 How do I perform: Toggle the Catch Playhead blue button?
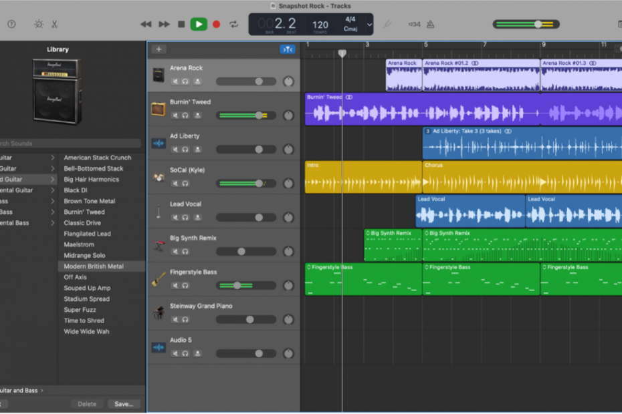coord(287,49)
